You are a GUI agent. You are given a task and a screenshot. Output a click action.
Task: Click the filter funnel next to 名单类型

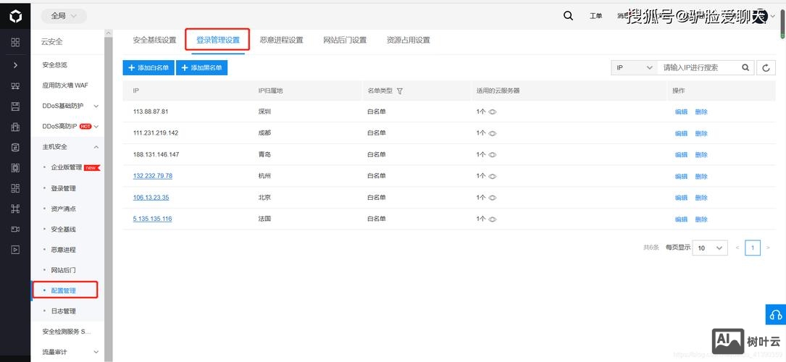click(x=399, y=91)
